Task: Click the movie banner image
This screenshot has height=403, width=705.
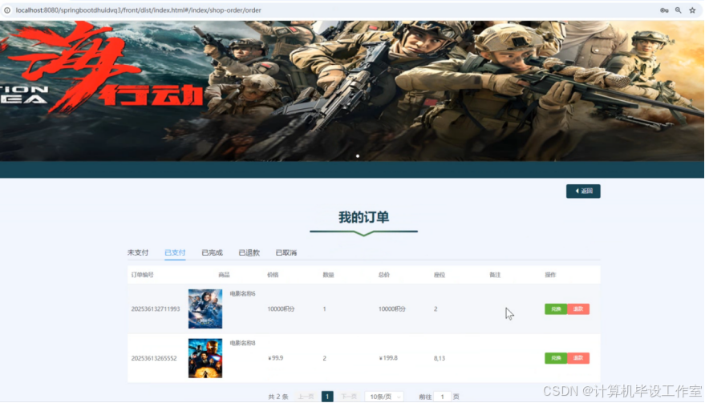Action: [352, 91]
